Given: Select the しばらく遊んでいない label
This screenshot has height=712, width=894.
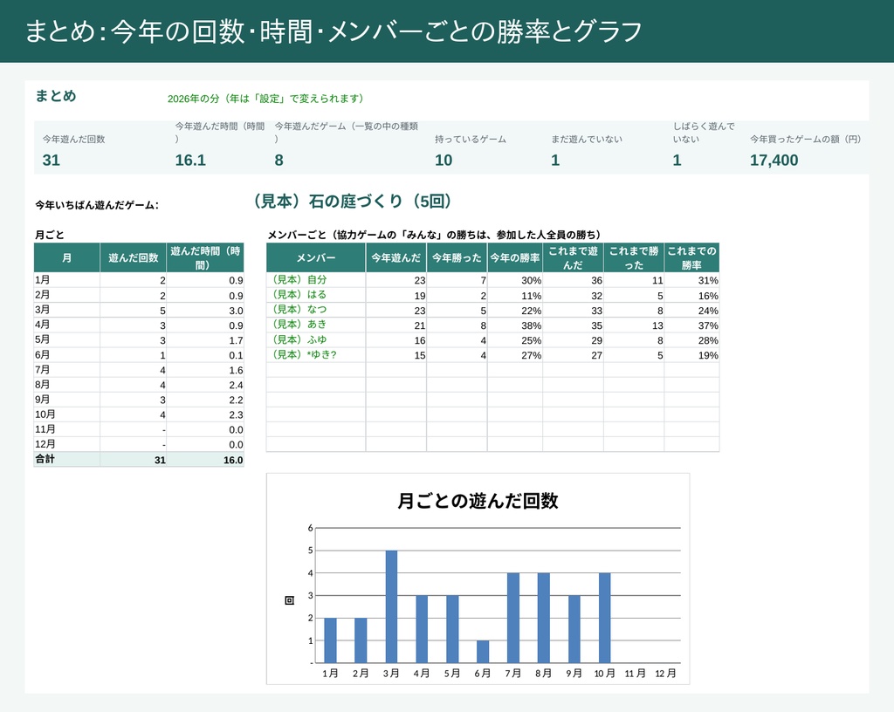Looking at the screenshot, I should tap(704, 133).
